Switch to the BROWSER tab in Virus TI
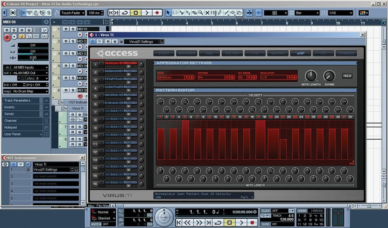 pyautogui.click(x=187, y=53)
